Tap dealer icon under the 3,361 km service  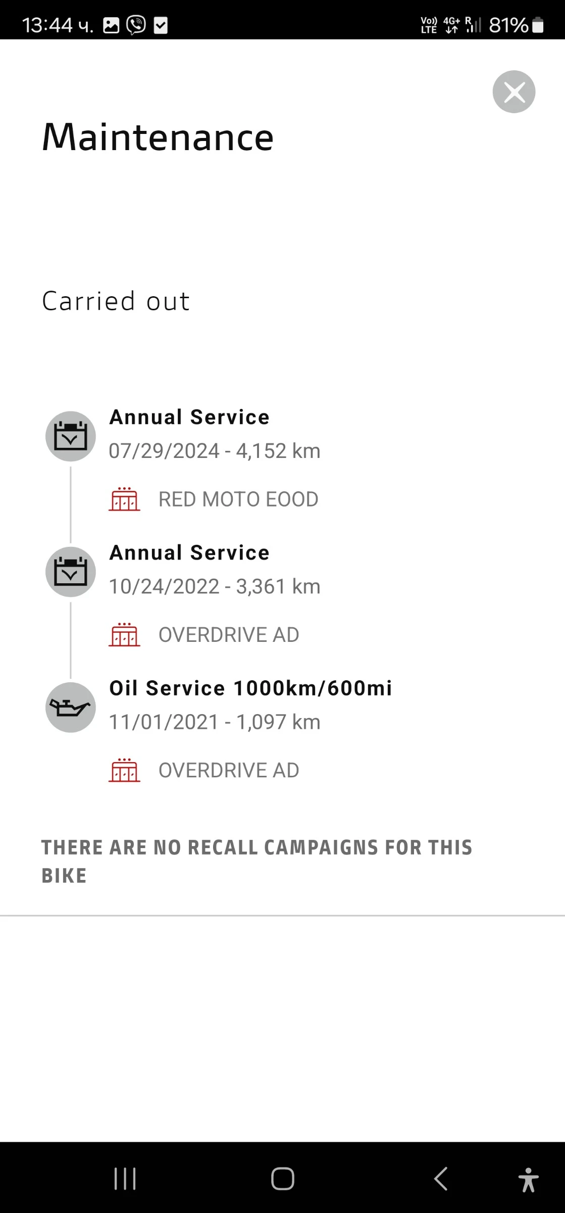124,635
